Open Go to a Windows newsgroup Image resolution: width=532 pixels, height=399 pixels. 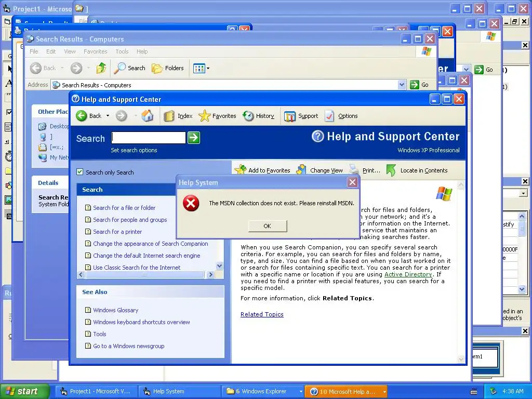[129, 346]
